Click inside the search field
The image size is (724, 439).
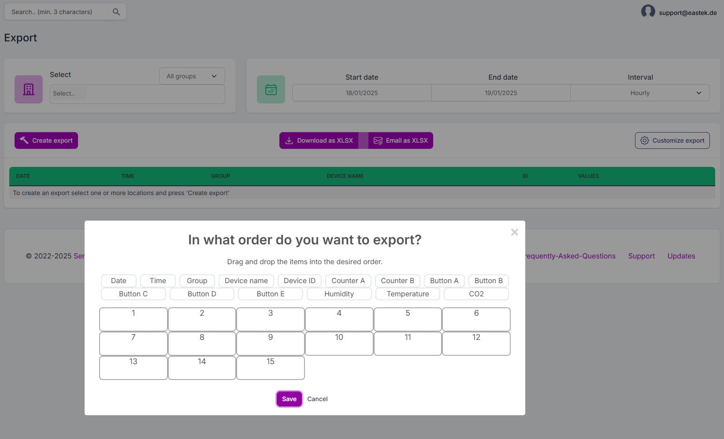tap(57, 11)
